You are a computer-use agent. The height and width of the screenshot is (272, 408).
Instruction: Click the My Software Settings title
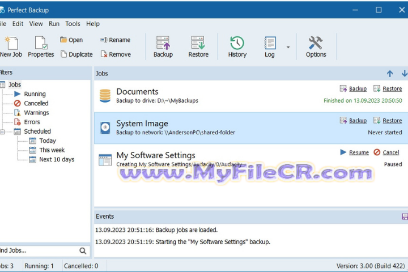[x=156, y=155]
